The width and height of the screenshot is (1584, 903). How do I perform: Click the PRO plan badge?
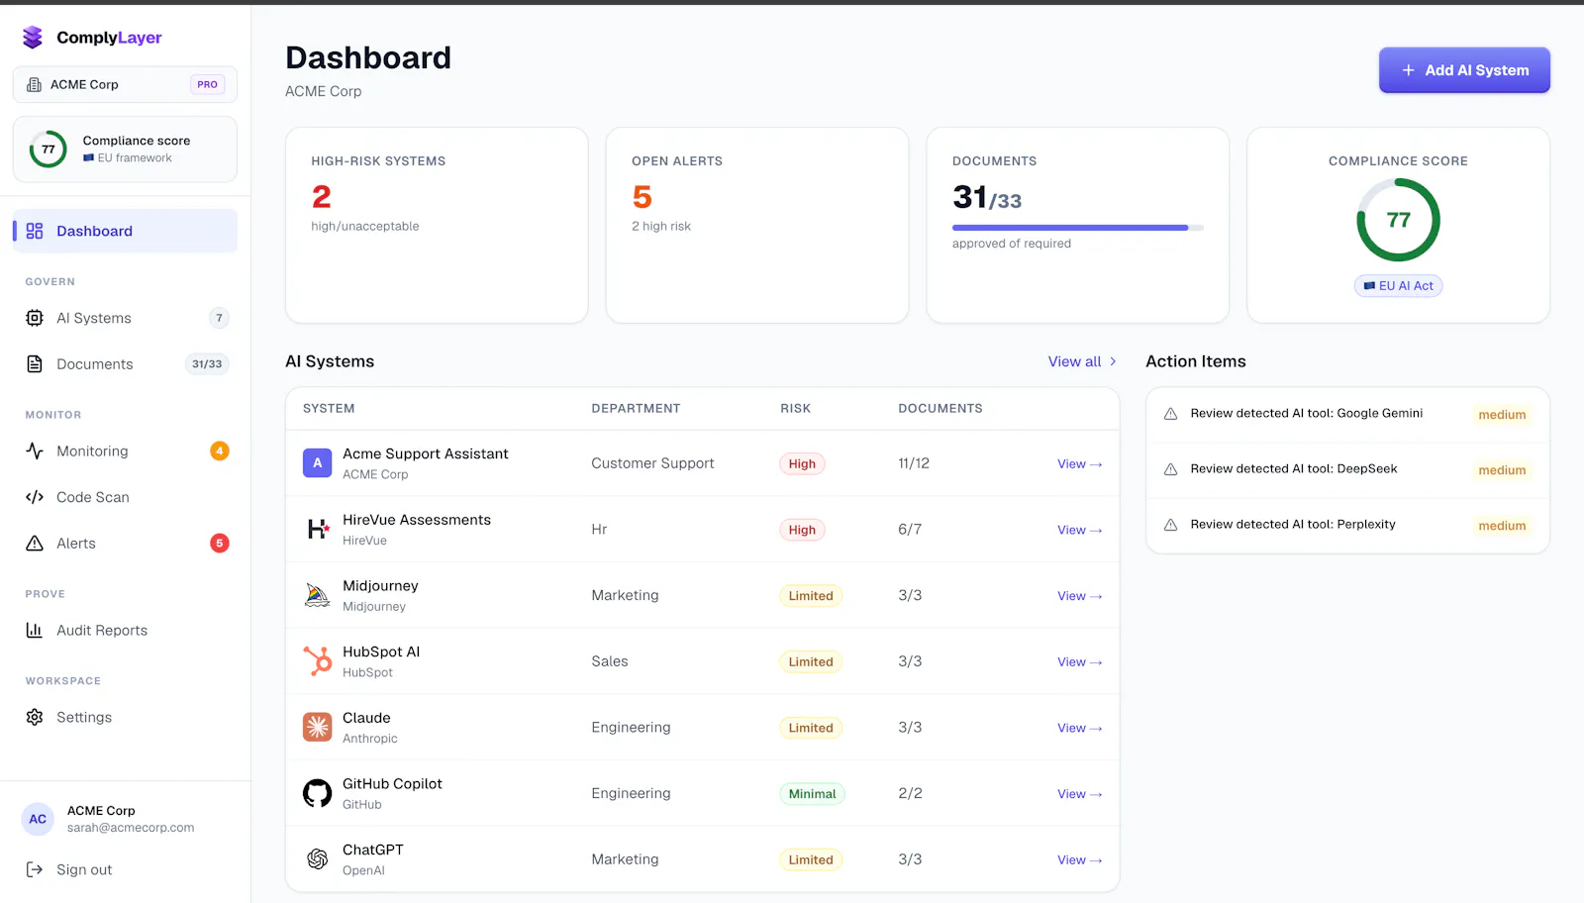pos(207,84)
